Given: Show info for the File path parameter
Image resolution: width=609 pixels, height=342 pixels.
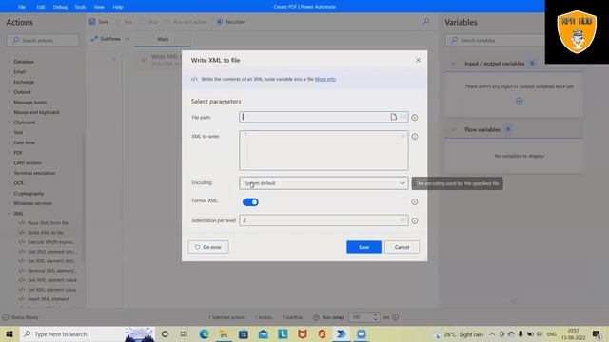Looking at the screenshot, I should [415, 118].
